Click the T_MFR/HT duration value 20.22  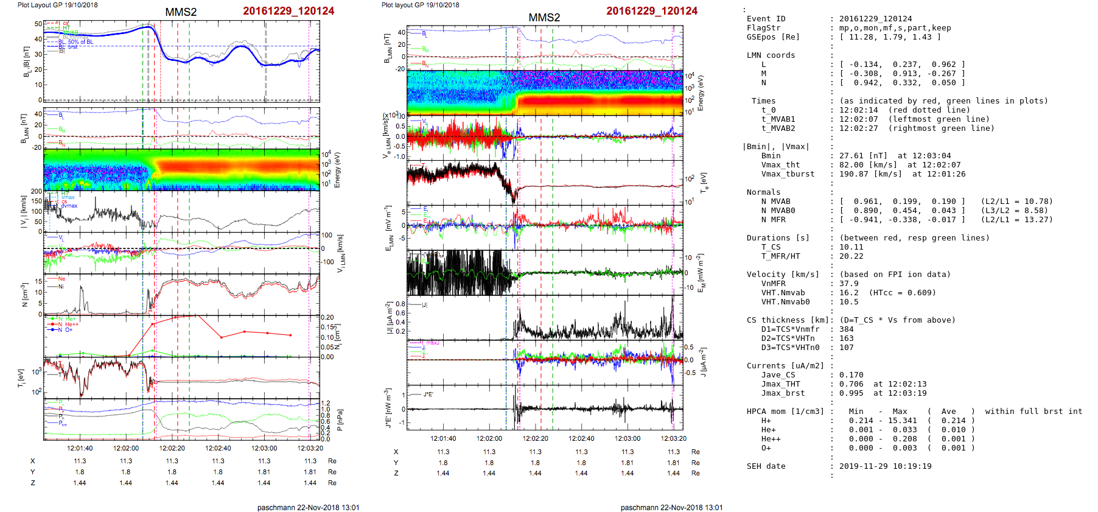851,256
